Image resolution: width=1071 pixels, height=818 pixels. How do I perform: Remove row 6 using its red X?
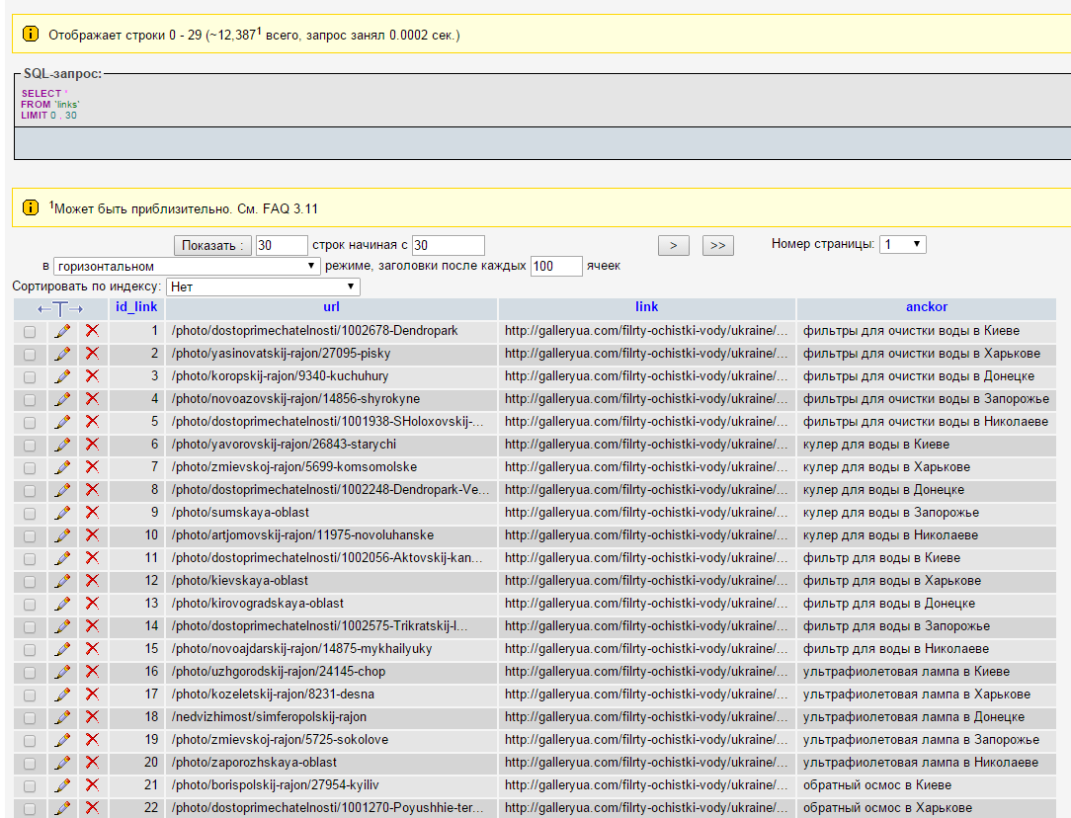coord(92,445)
